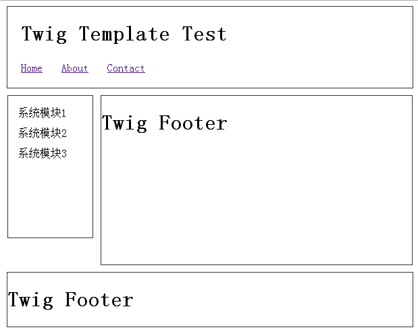418x336 pixels.
Task: Click "Twig Footer" text in bottom footer box
Action: (x=71, y=300)
